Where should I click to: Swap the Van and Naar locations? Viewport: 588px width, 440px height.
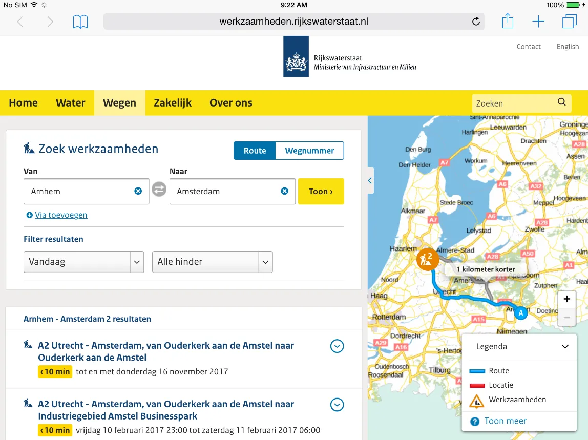159,190
